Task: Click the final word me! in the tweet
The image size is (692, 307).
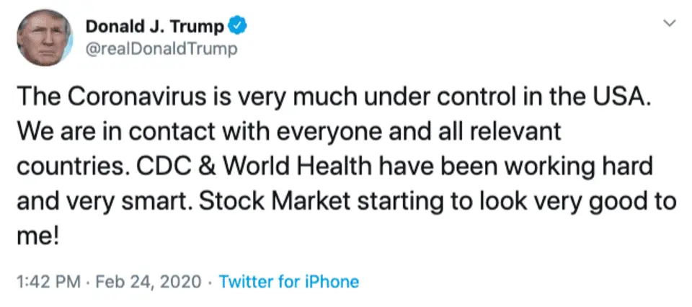Action: pyautogui.click(x=35, y=236)
